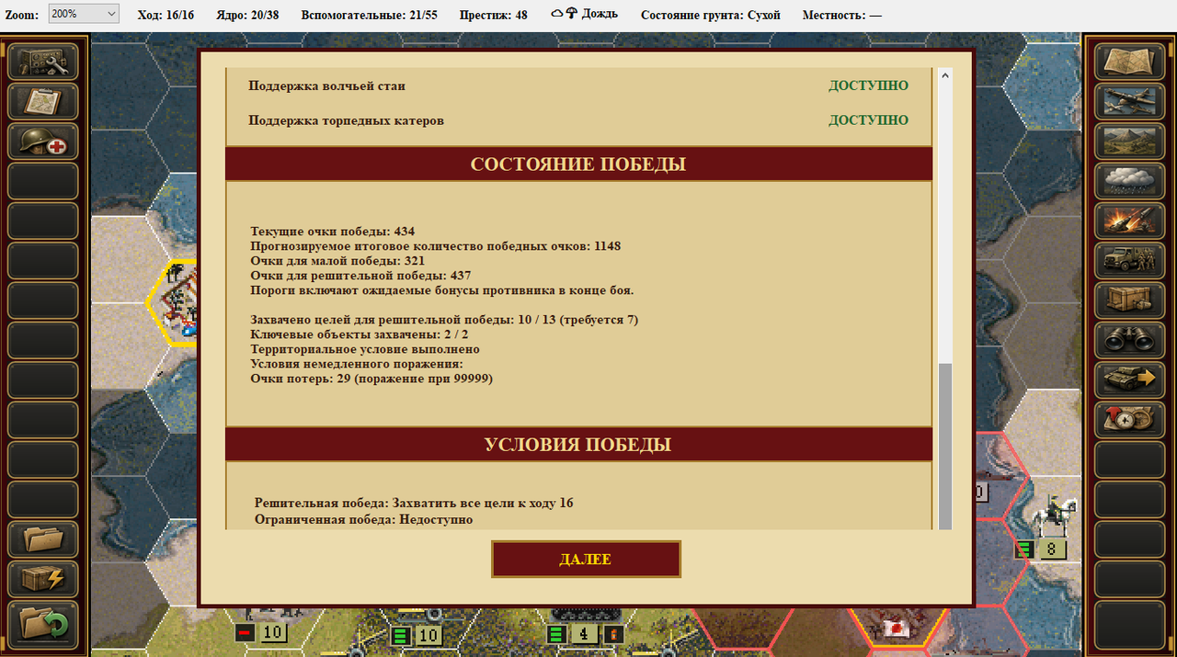Click the 'Ядро: 20/38' status text
The width and height of the screenshot is (1177, 657).
tap(247, 15)
